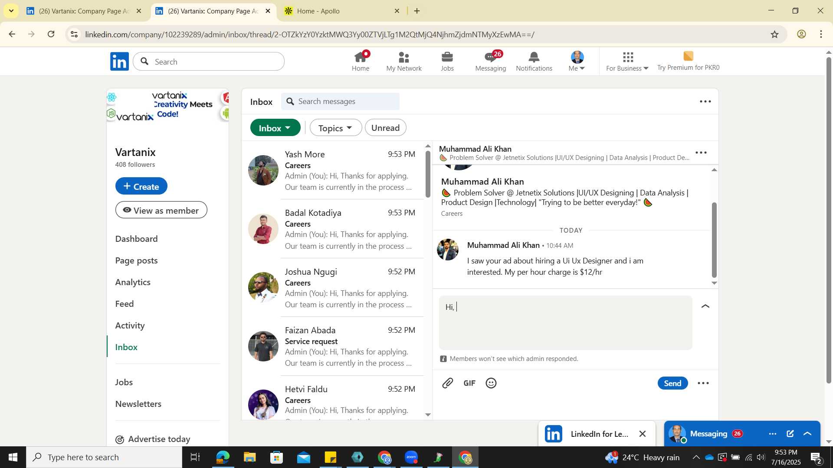This screenshot has height=468, width=833.
Task: Open LinkedIn Home via house icon
Action: (x=360, y=61)
